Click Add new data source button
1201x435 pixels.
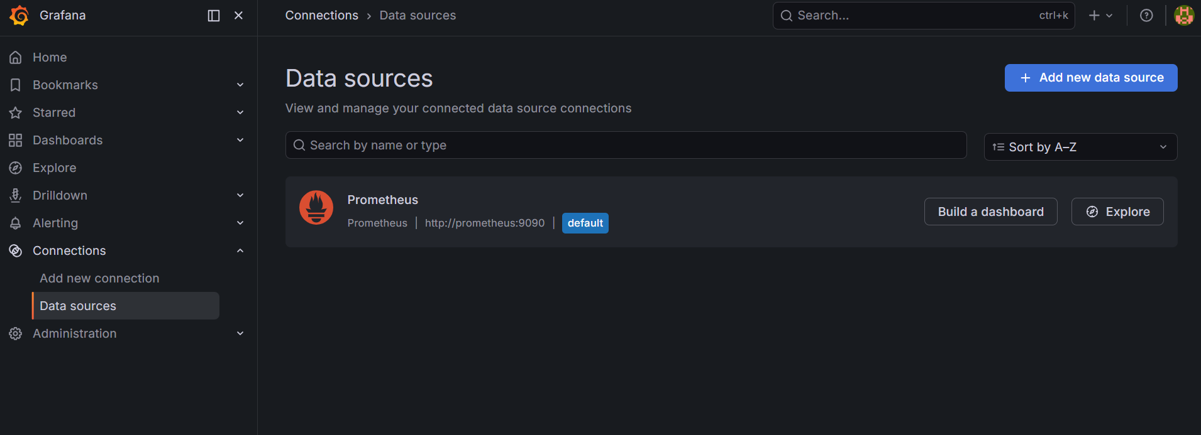pos(1091,78)
